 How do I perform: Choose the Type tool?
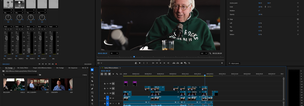[92, 104]
